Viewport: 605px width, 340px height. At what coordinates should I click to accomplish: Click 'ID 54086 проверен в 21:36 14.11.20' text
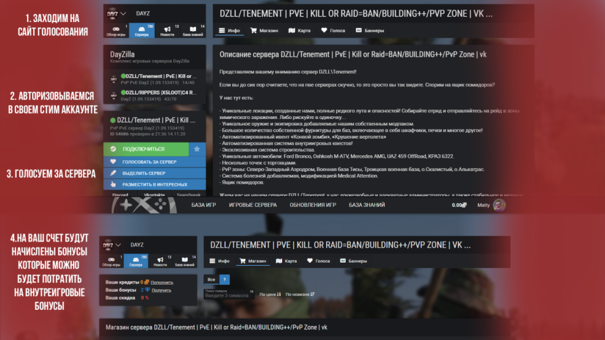[x=147, y=134]
